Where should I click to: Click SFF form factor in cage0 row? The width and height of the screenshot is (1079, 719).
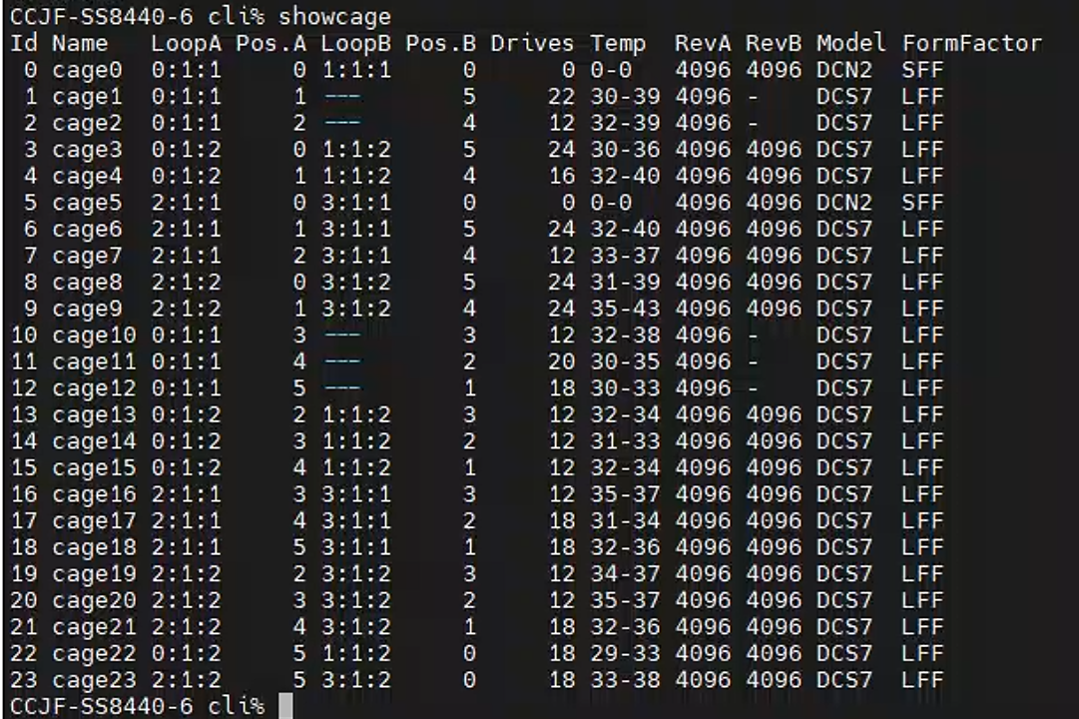tap(922, 70)
